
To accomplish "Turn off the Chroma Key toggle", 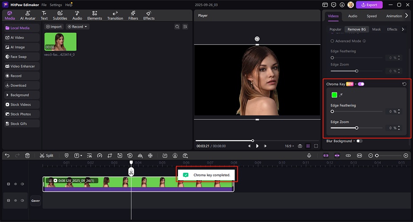I will click(360, 84).
